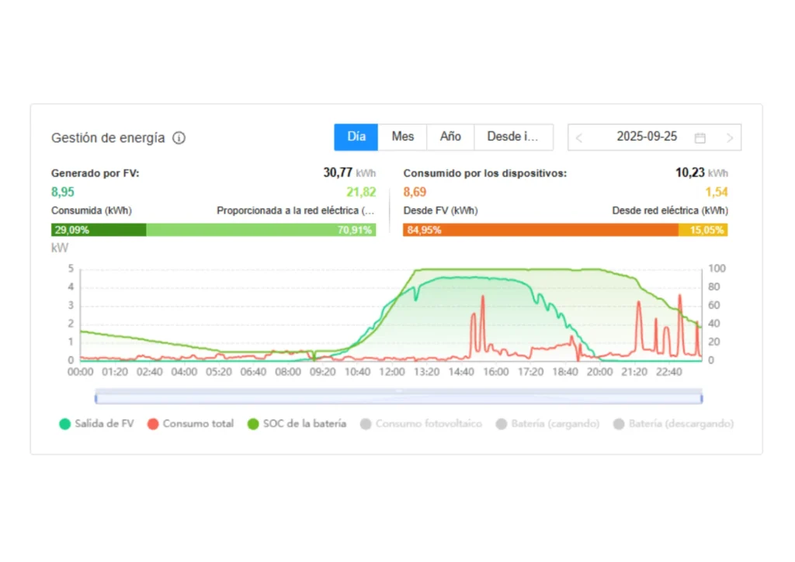795x562 pixels.
Task: Go to previous day with left arrow
Action: click(579, 137)
